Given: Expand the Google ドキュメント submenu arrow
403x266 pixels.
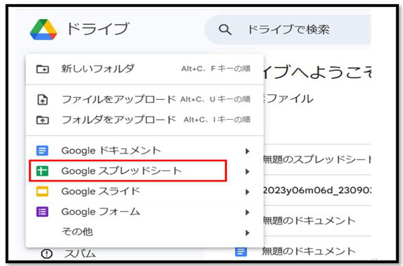Looking at the screenshot, I should tap(248, 151).
